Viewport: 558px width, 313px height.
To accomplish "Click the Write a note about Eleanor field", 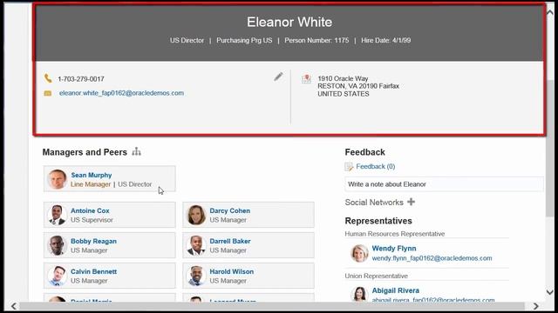I will pyautogui.click(x=444, y=184).
